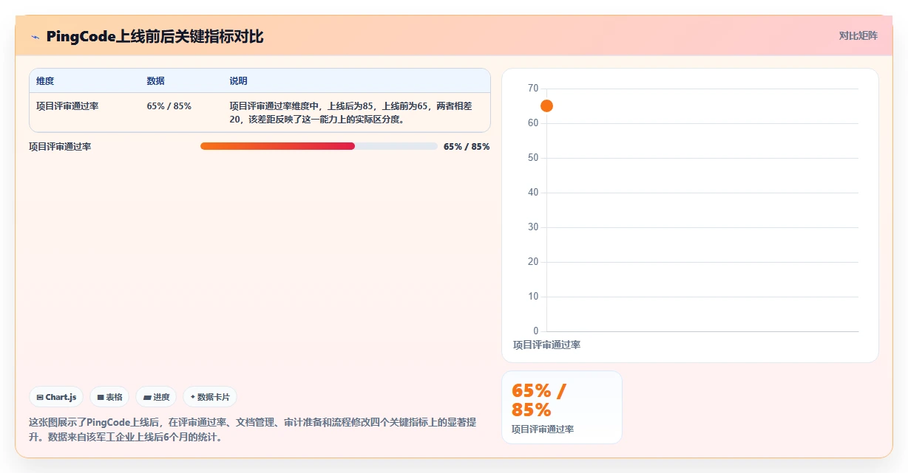908x473 pixels.
Task: Click the Chart.js tag chip
Action: coord(56,397)
